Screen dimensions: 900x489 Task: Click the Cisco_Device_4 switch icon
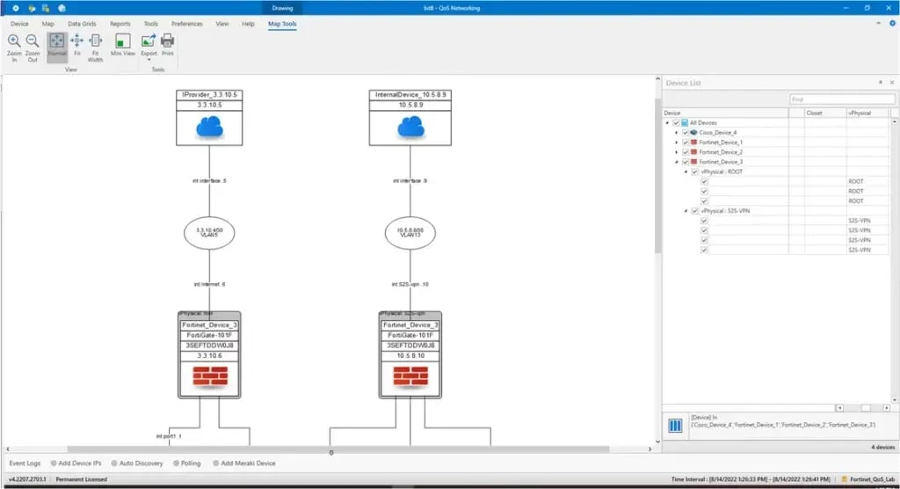pyautogui.click(x=693, y=132)
